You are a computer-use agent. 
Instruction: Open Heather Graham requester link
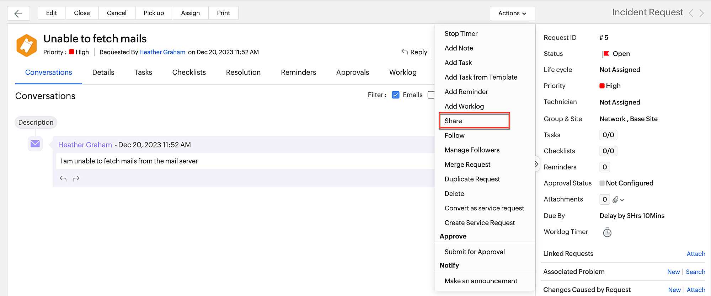[x=162, y=52]
